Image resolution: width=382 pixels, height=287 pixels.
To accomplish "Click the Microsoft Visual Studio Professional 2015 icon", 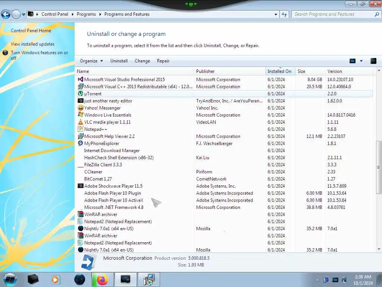I will click(x=81, y=79).
